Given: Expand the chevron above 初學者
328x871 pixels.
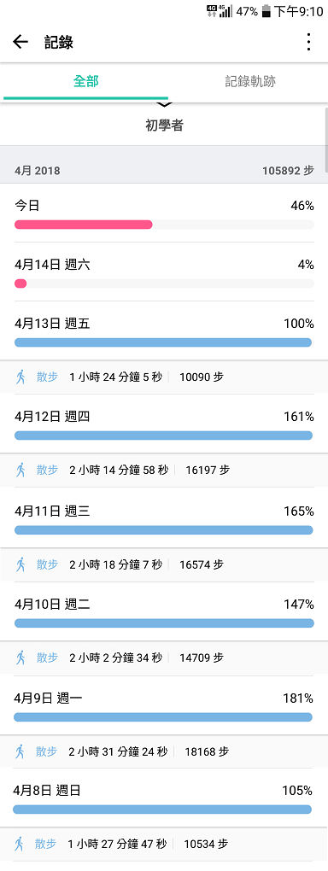Looking at the screenshot, I should point(165,104).
